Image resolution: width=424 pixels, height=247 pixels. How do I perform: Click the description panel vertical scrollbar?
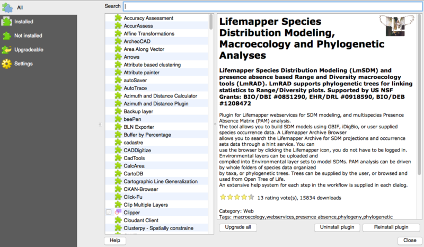(419, 95)
